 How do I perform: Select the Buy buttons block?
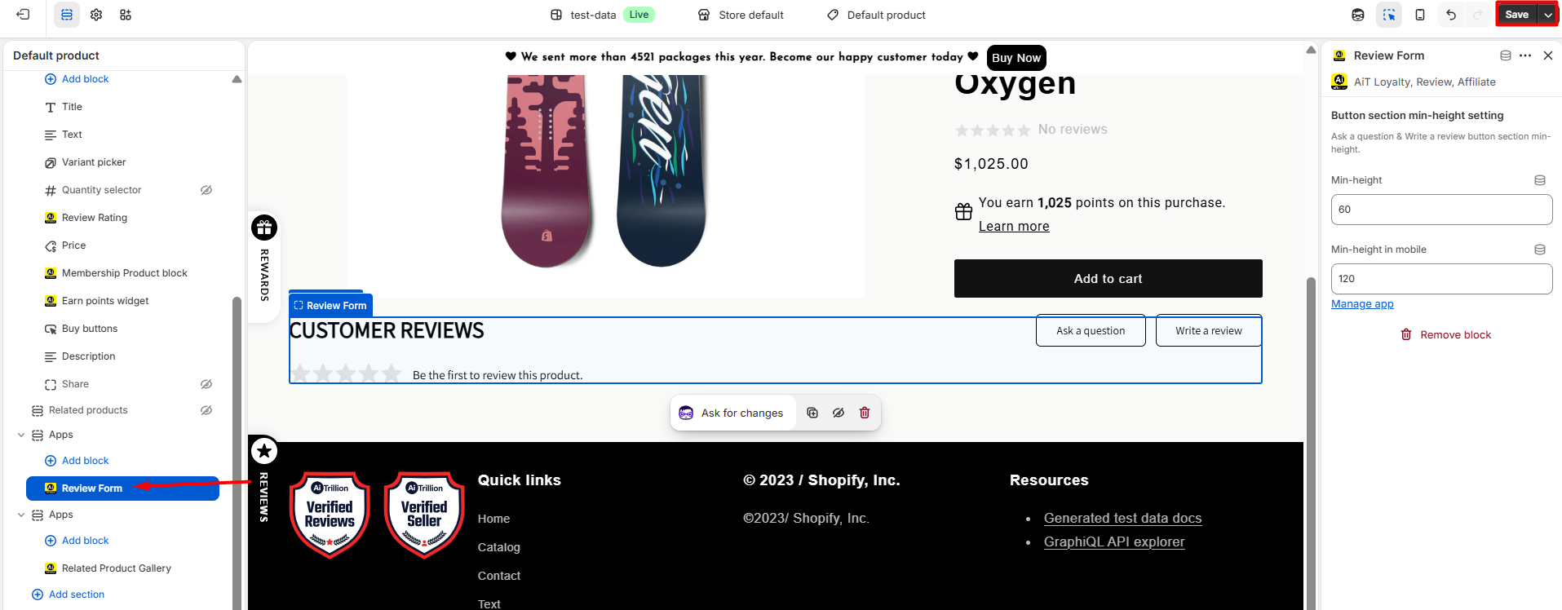click(90, 329)
